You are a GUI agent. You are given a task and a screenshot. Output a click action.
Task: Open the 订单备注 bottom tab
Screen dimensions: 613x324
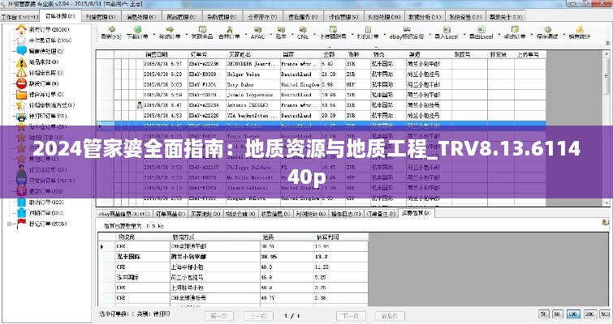coord(381,214)
